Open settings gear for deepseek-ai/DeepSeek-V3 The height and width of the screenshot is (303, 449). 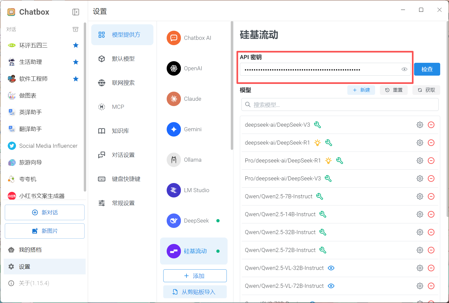420,125
